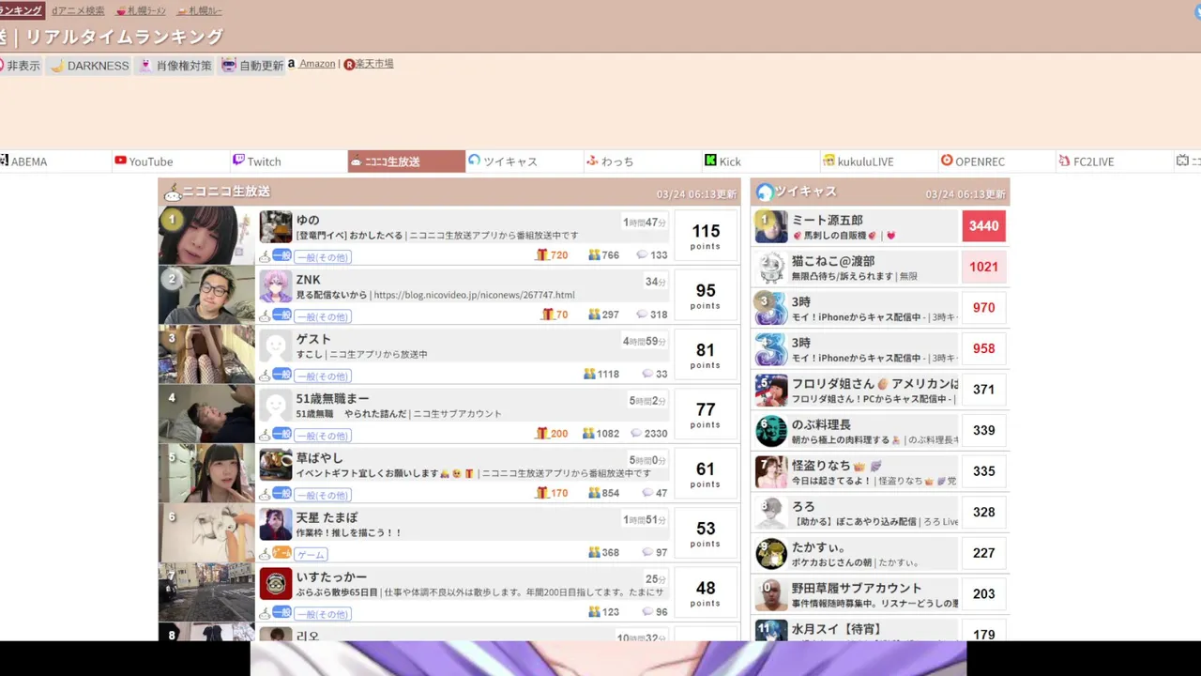Click 水月スイ【待宵】 entry name

point(837,629)
